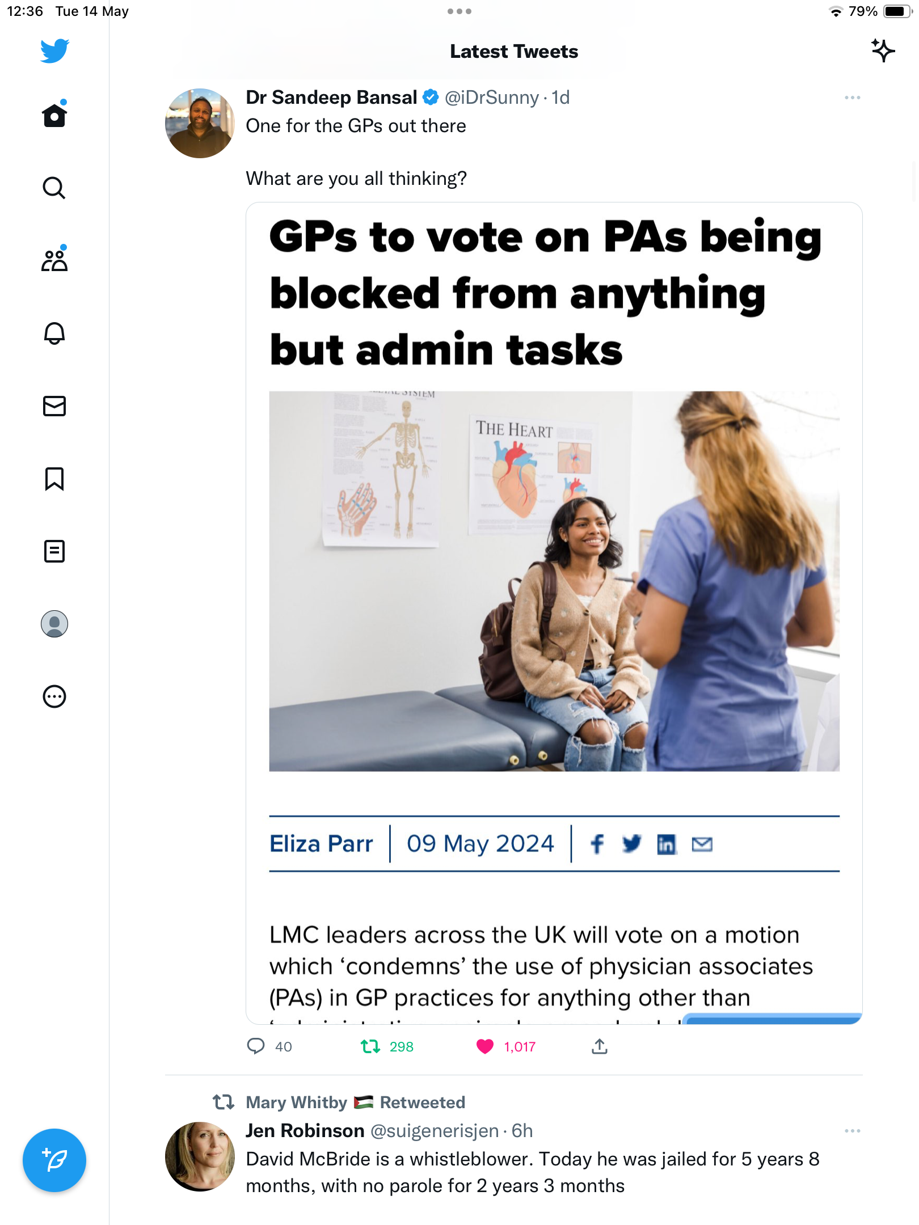Open the Communities people icon
919x1225 pixels.
[x=54, y=260]
